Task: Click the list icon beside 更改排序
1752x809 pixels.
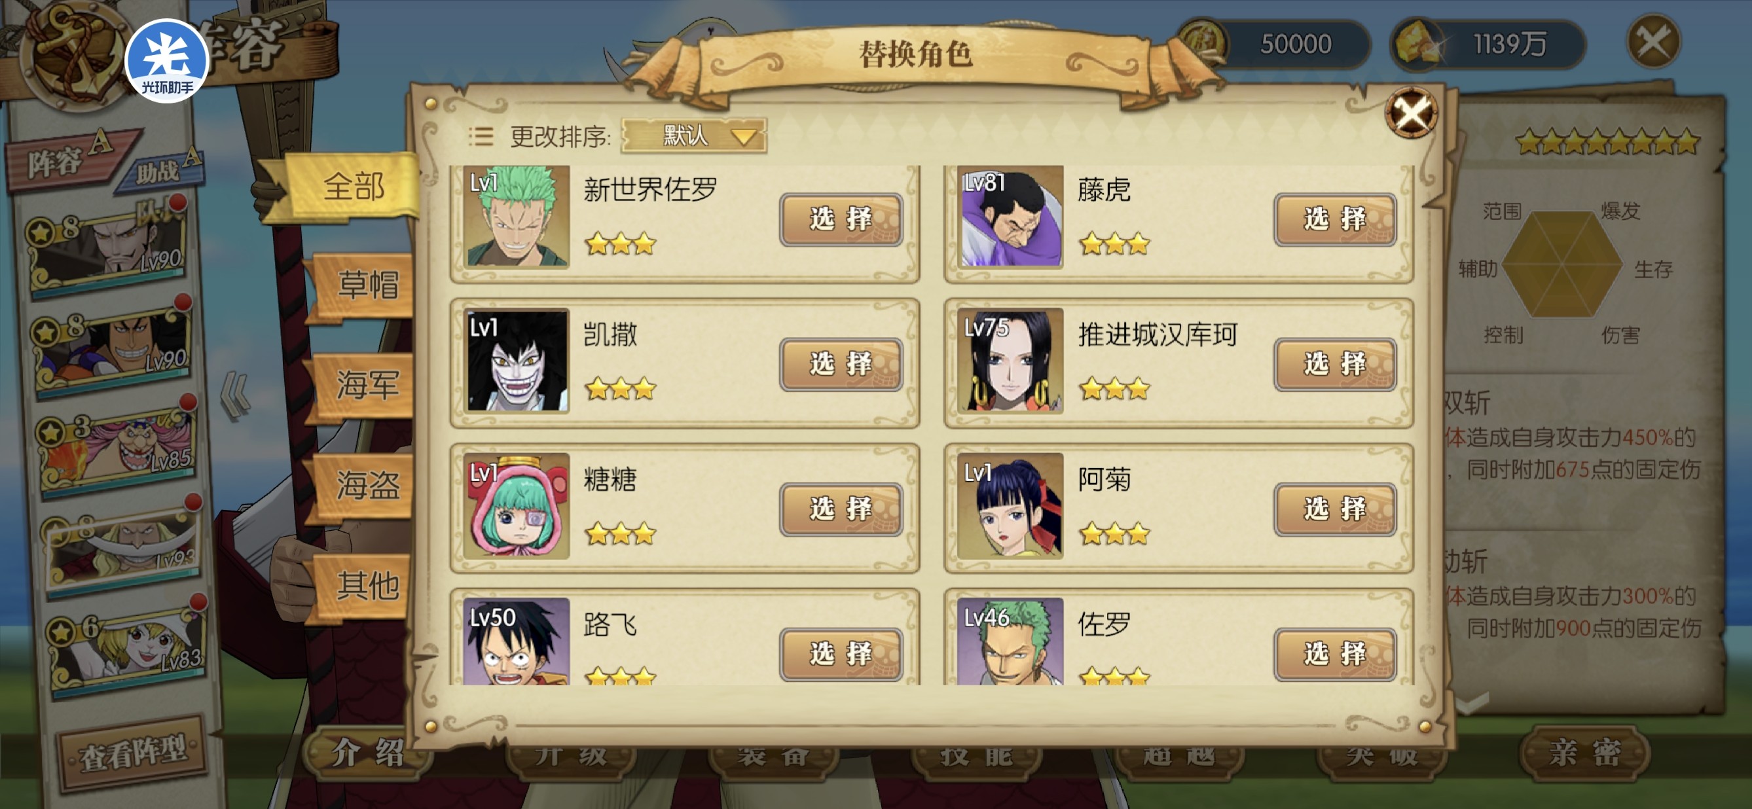Action: coord(481,137)
